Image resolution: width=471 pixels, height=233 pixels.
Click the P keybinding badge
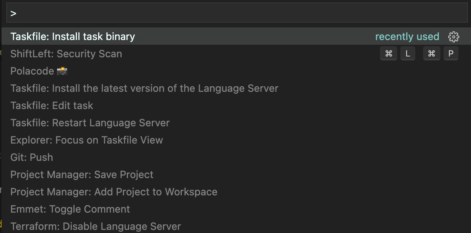(x=451, y=53)
